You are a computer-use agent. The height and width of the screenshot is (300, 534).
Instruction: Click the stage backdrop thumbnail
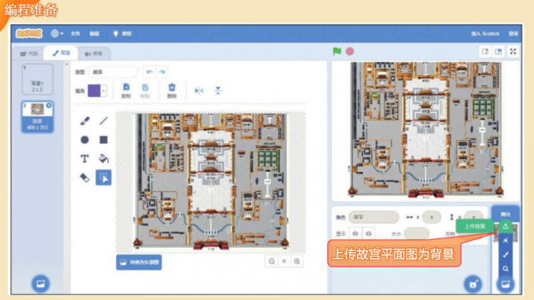click(x=505, y=233)
